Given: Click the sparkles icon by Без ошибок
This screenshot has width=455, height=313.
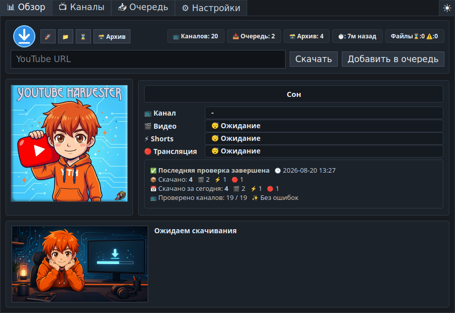Looking at the screenshot, I should click(255, 198).
